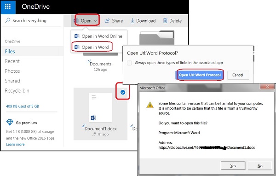This screenshot has width=276, height=176.
Task: Close the Microsoft Office dialog
Action: coord(267,87)
